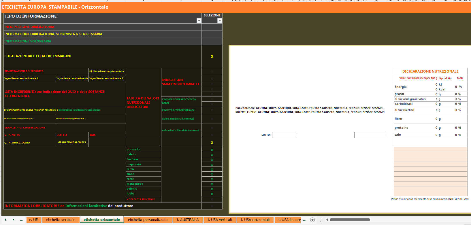The height and width of the screenshot is (225, 471).
Task: Click INFORMAZIONI OBBLIGATORIE del produttore row
Action: tap(103, 206)
